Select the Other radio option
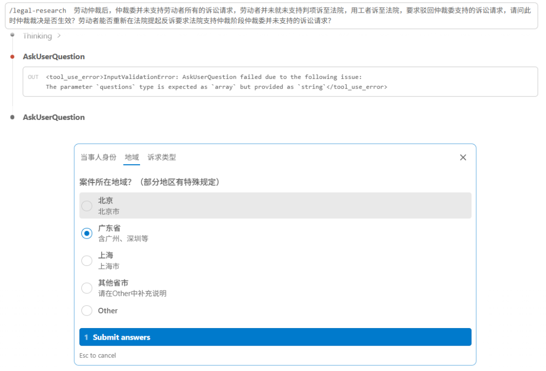Screen dimensions: 546x371 coord(87,310)
